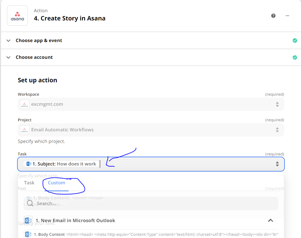Click green checkmark beside Choose account
301x238 pixels.
tap(295, 57)
